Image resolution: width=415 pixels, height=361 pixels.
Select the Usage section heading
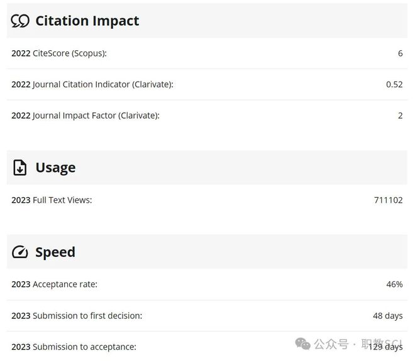coord(55,168)
